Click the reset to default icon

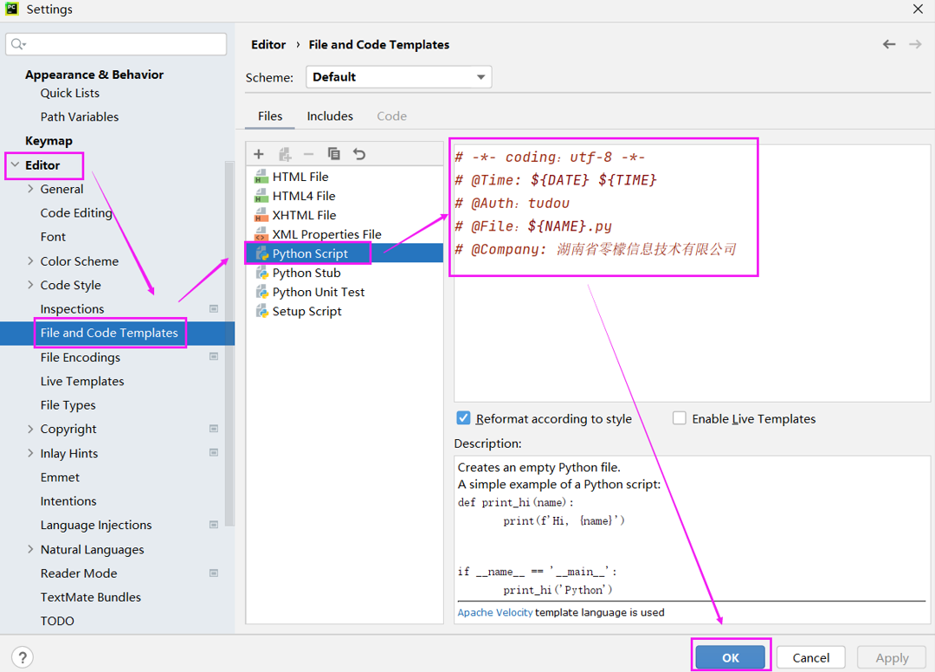359,154
